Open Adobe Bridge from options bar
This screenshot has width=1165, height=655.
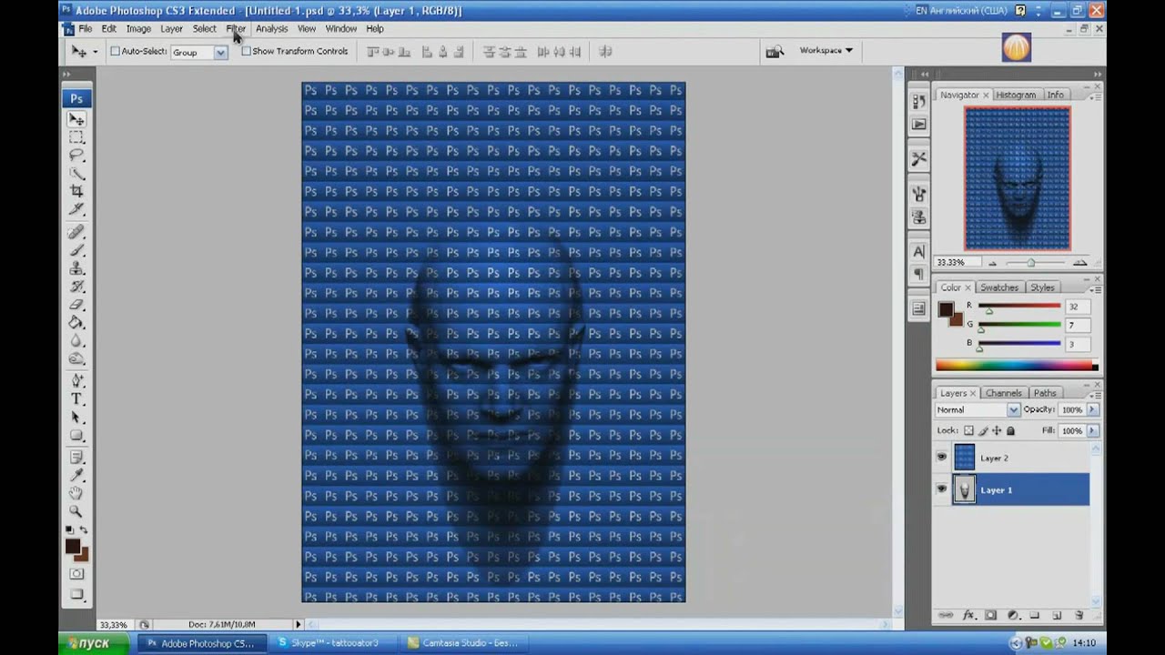click(775, 52)
